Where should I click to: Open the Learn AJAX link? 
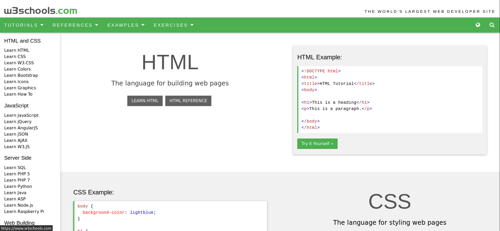(16, 140)
